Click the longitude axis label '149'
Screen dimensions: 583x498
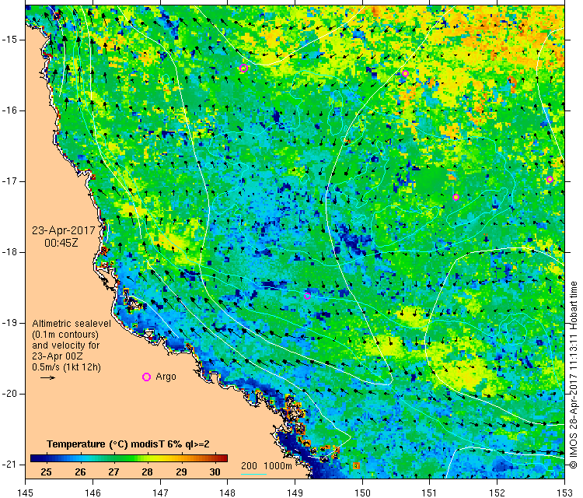[295, 493]
